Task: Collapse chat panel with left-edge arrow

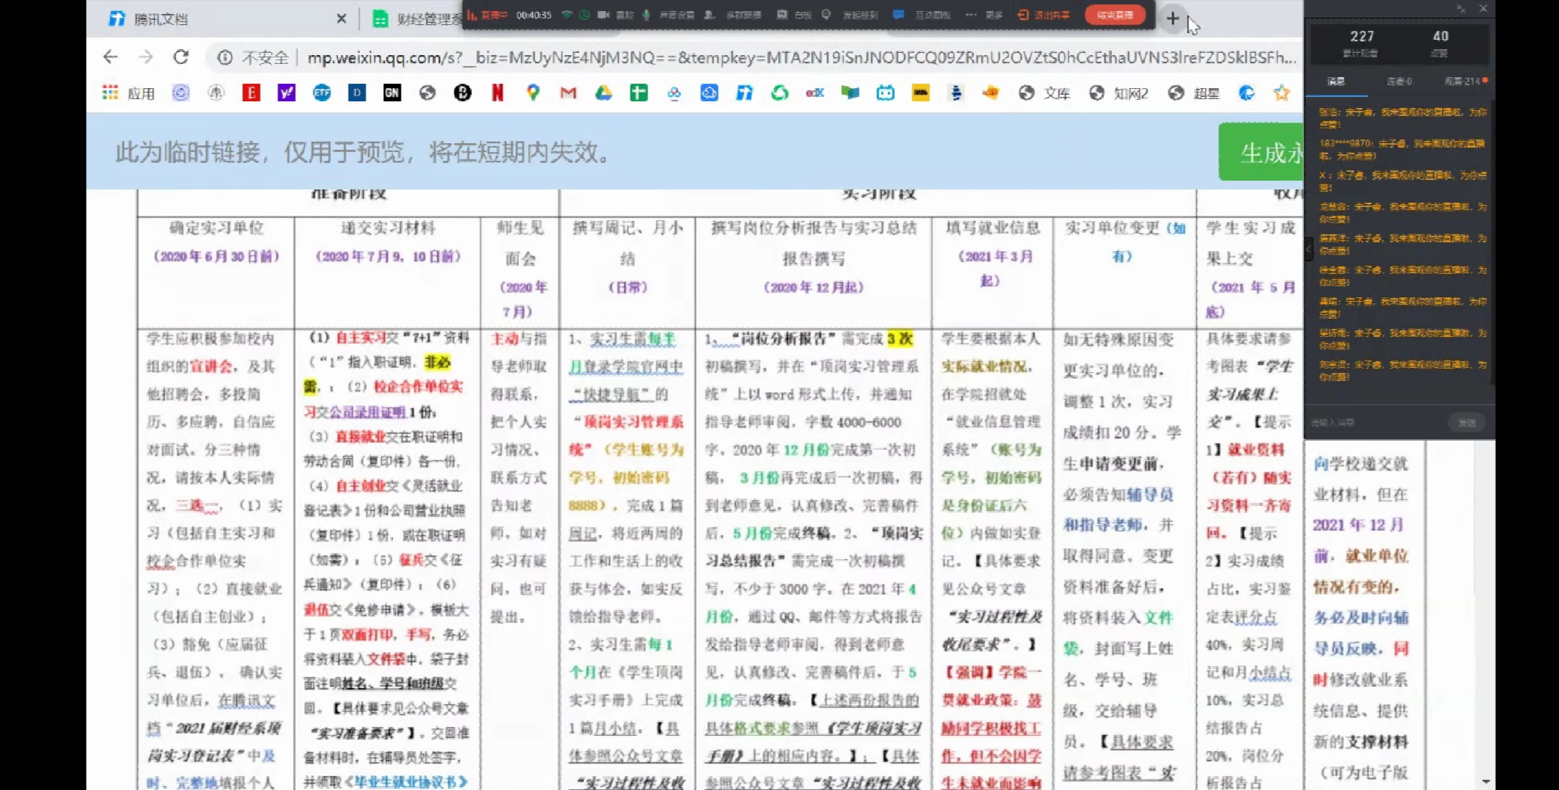Action: (1309, 250)
